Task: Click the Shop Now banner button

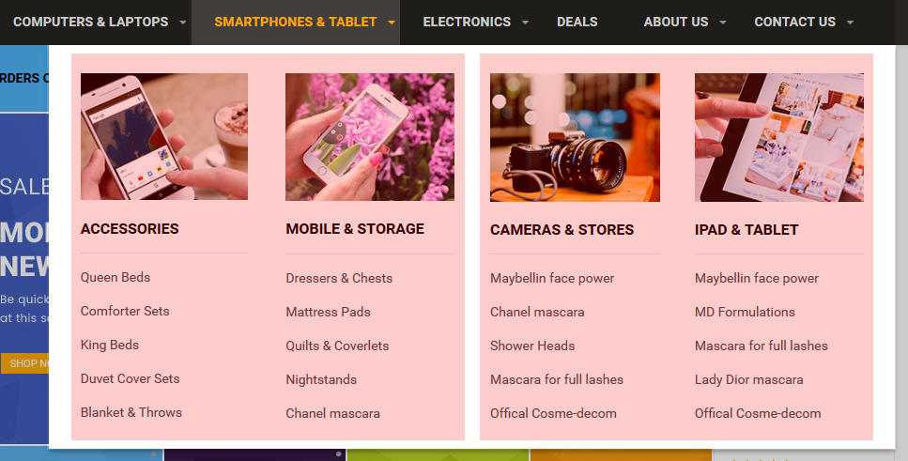Action: point(25,363)
